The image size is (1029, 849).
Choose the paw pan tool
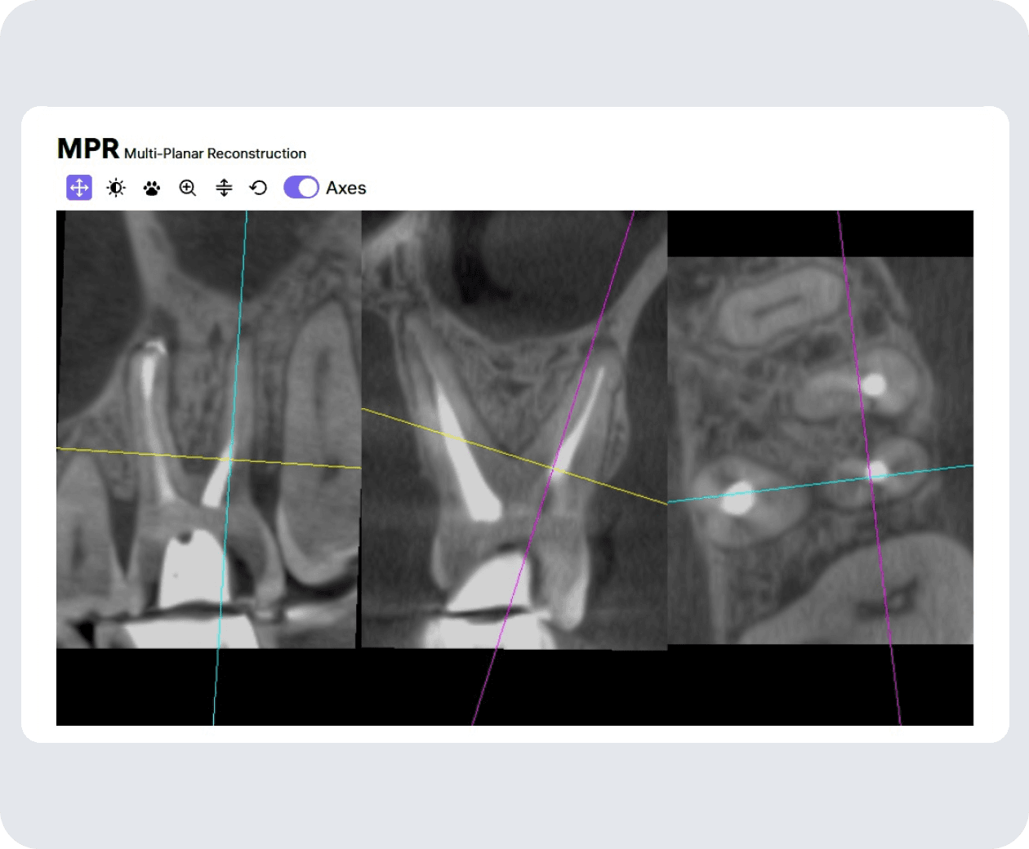click(x=152, y=189)
